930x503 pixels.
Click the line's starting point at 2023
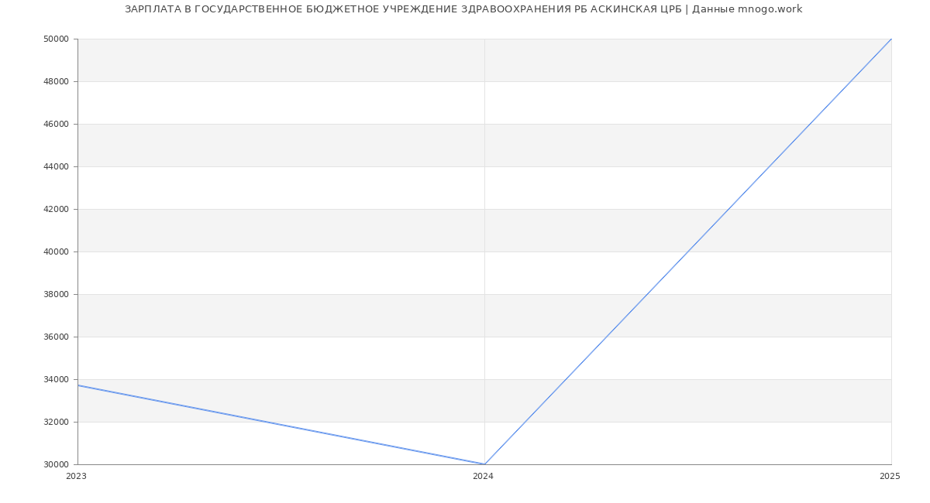tap(78, 385)
